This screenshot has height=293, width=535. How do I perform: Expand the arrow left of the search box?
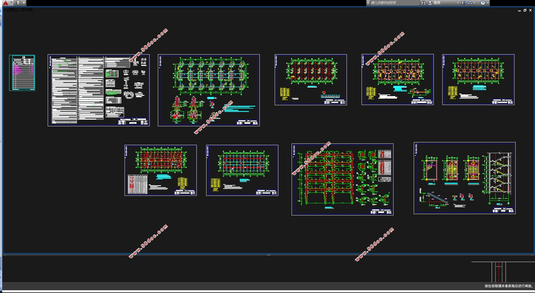[x=368, y=3]
